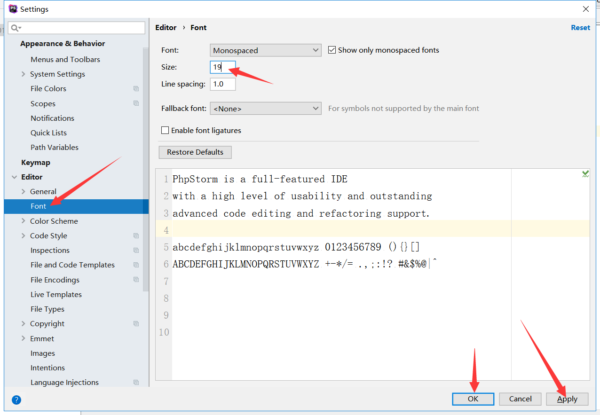Click the project-level icon beside File and Code Templates
Screen dimensions: 600x415
[x=136, y=265]
